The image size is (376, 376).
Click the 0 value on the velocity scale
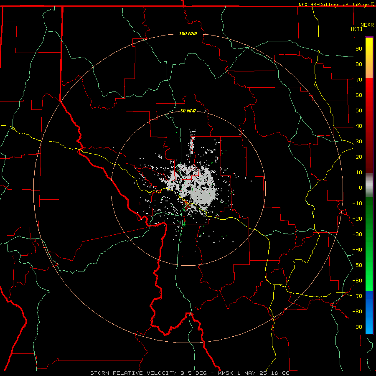tap(361, 188)
